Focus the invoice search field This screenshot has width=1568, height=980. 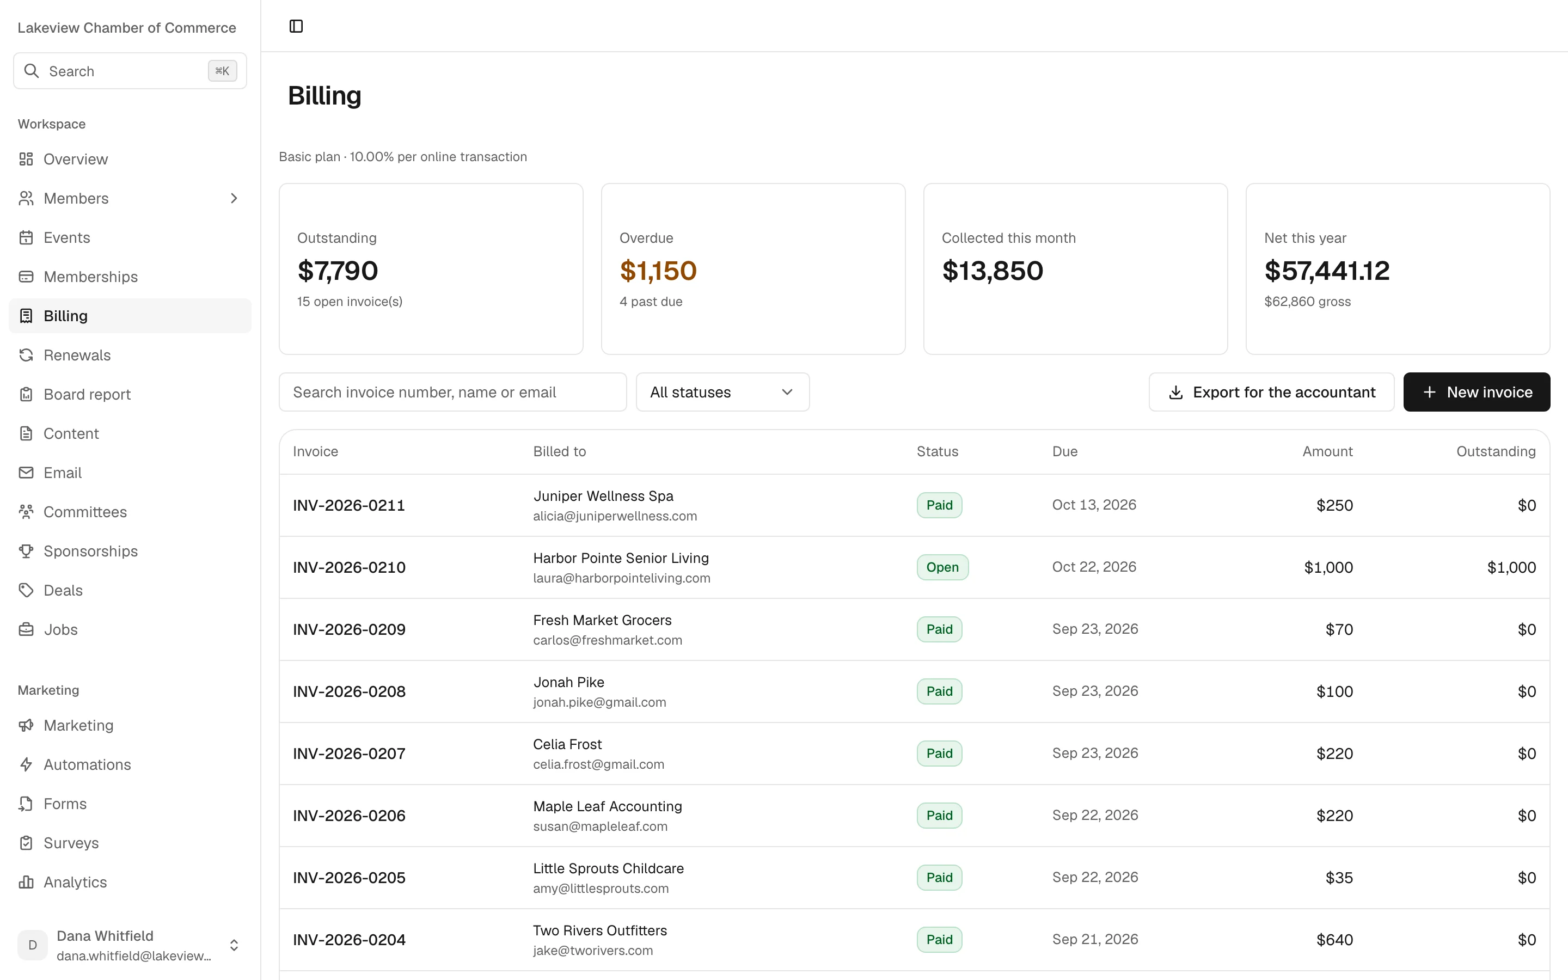tap(452, 392)
